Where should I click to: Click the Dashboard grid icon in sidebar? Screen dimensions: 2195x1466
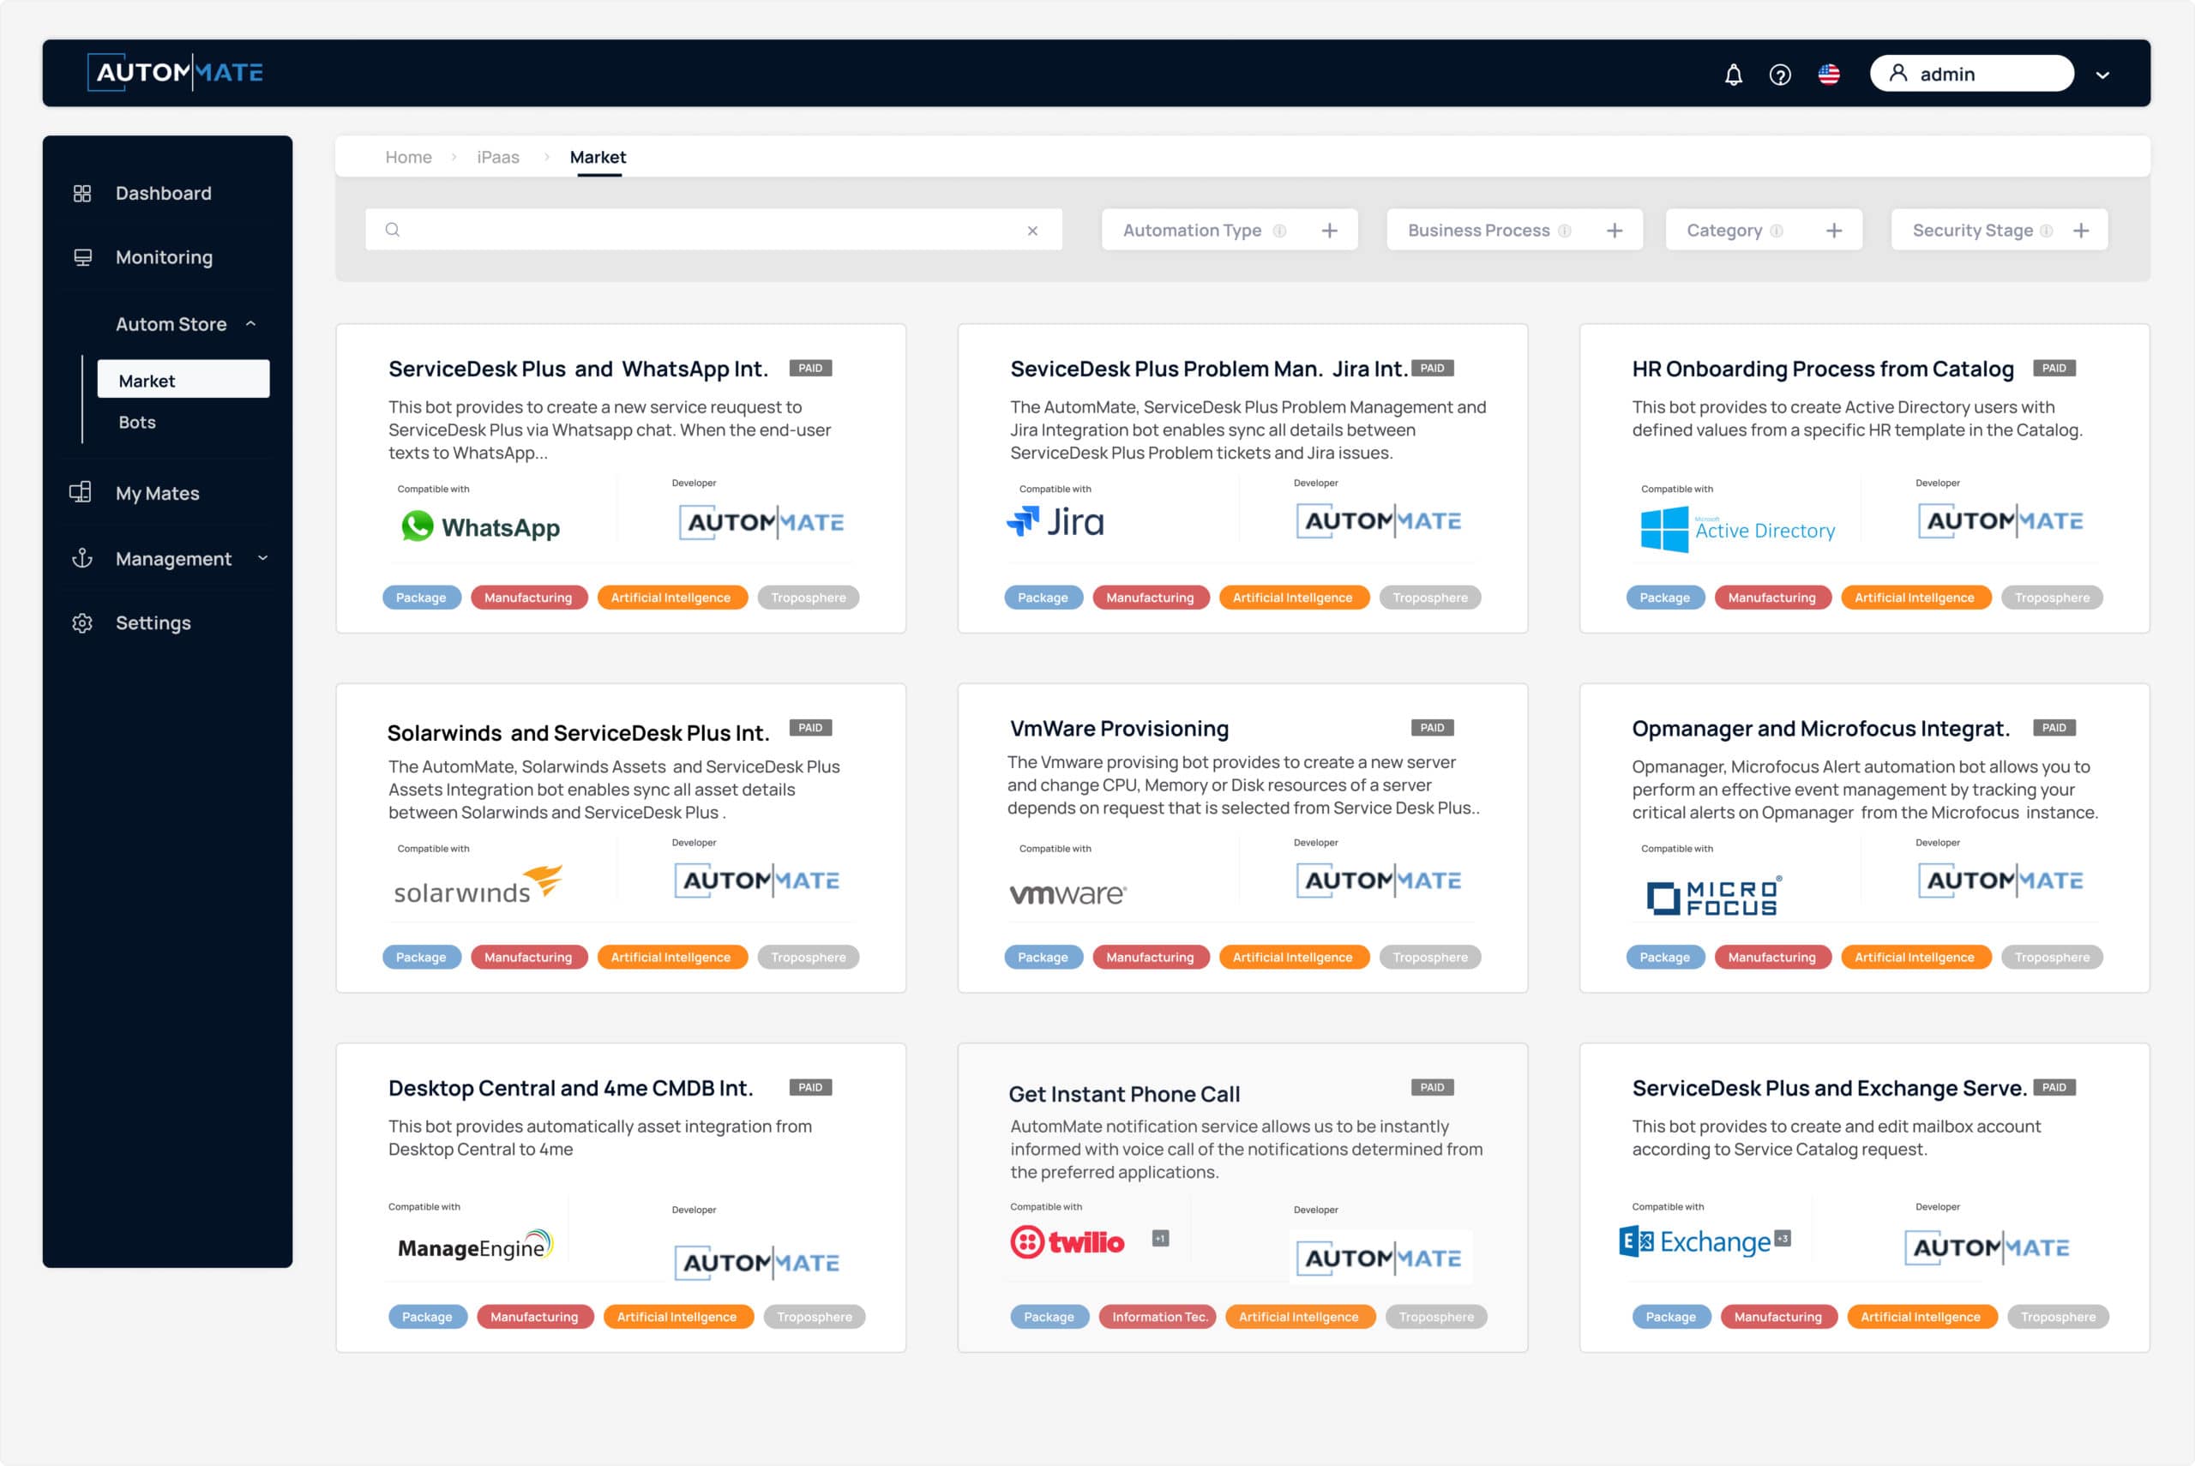point(82,193)
